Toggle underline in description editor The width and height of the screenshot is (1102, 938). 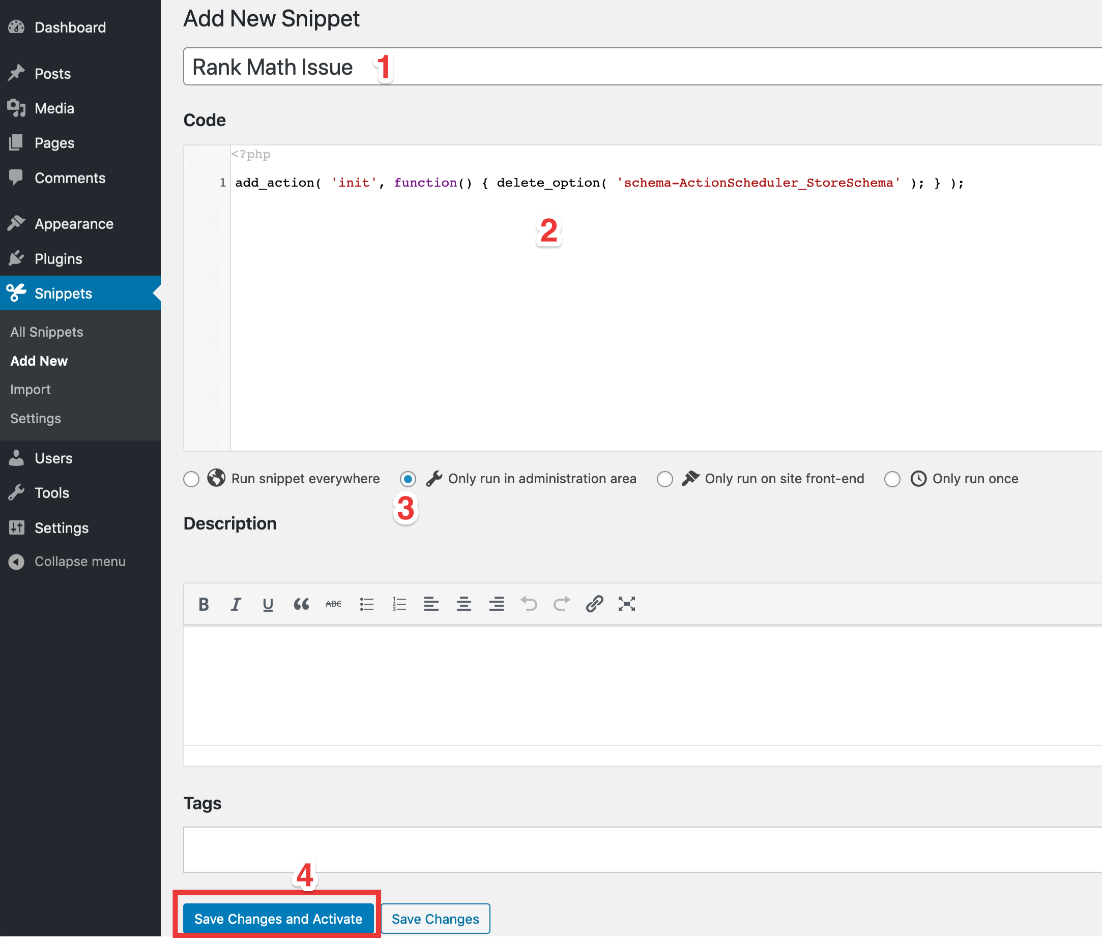point(268,604)
